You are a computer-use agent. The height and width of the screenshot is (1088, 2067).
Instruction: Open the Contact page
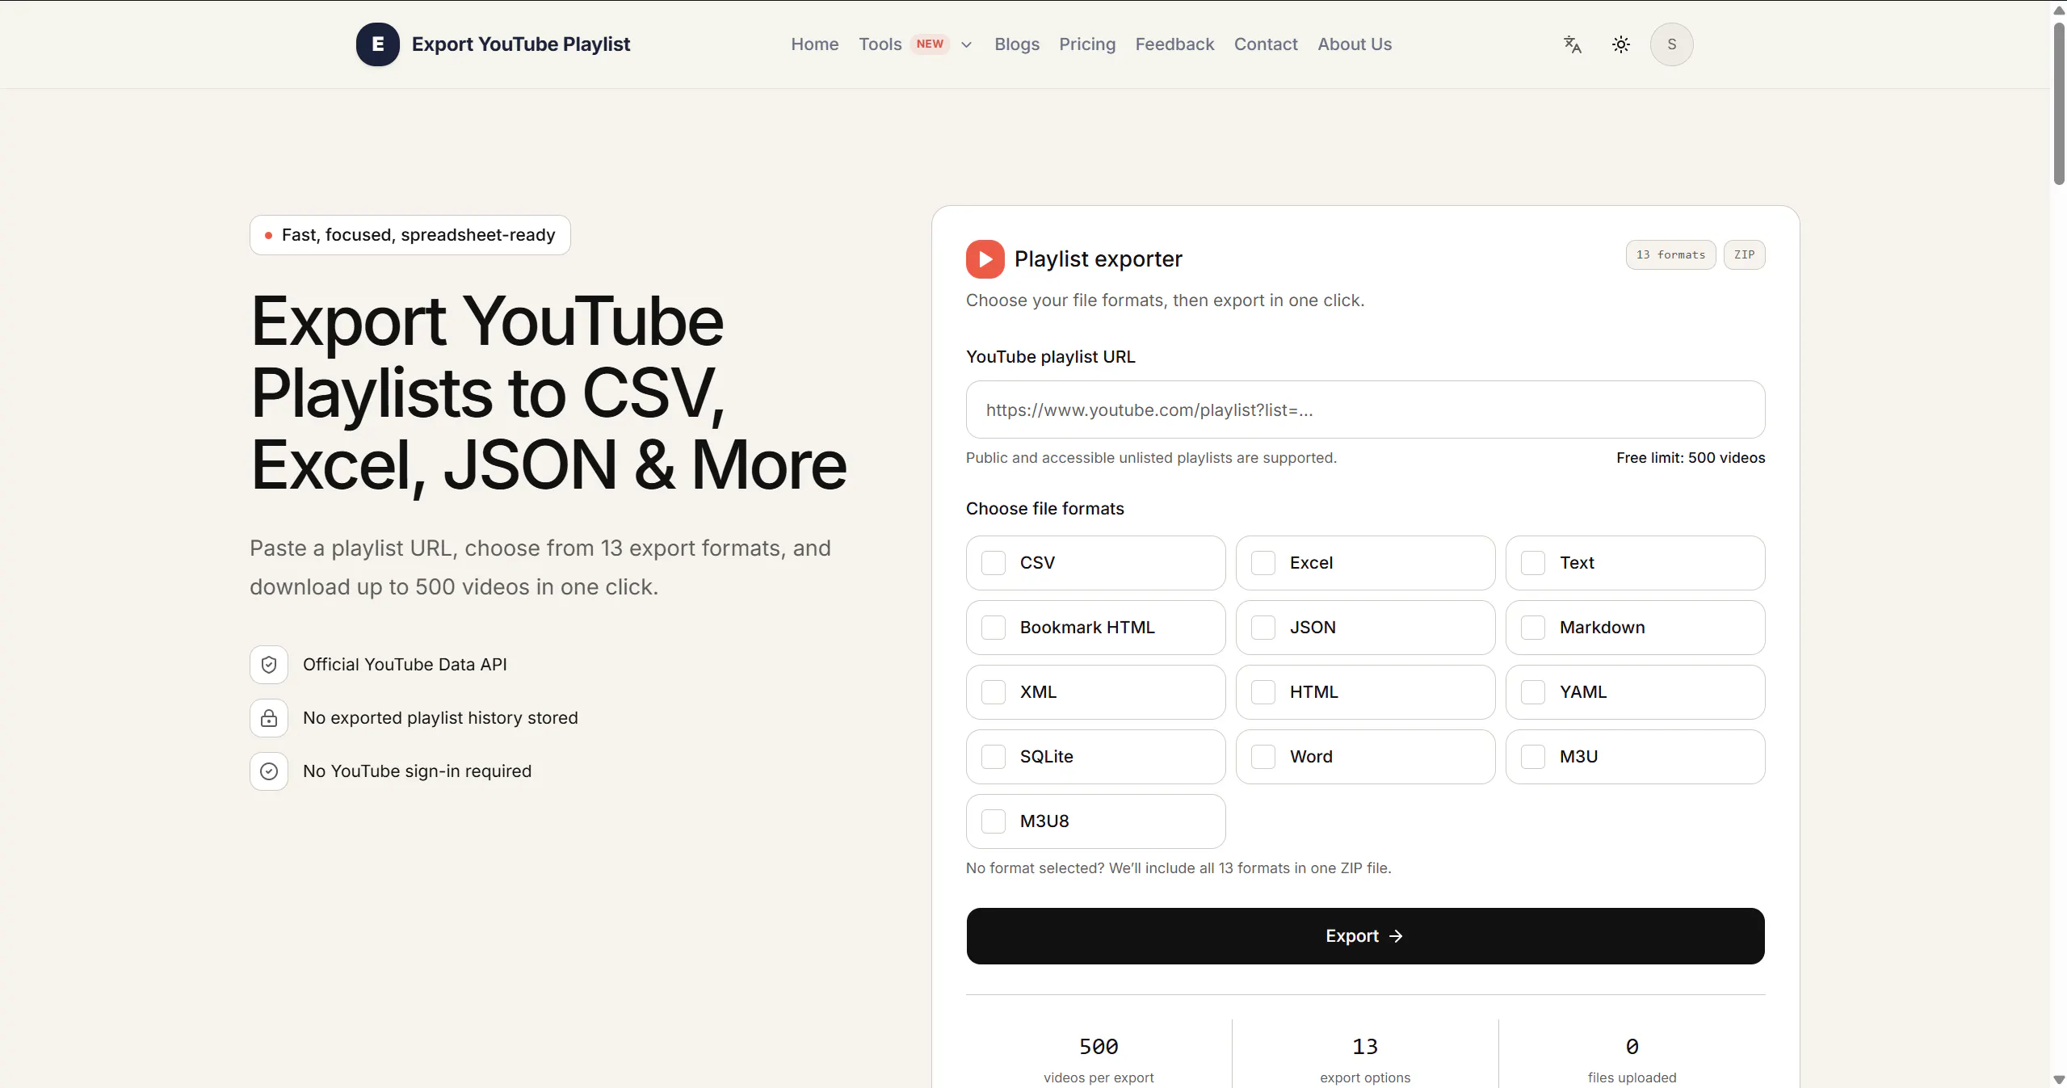[1265, 44]
